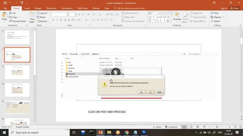This screenshot has height=136, width=243.
Task: Click Sign in link
Action: (x=224, y=8)
